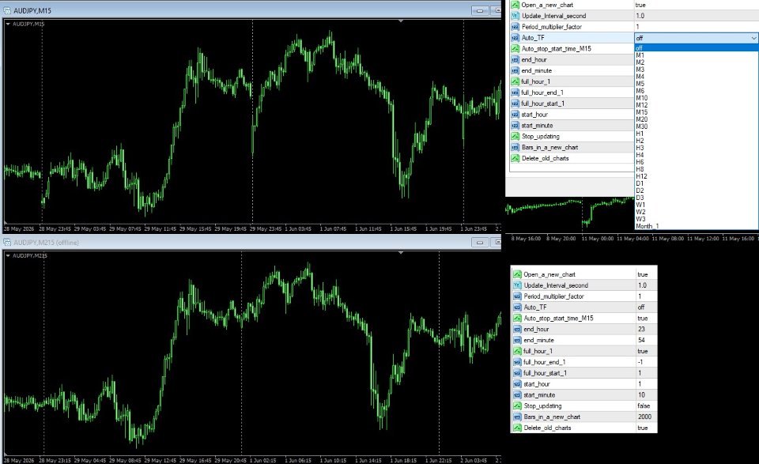Click the full_hour_1 icon in the upper parameter list

point(515,81)
